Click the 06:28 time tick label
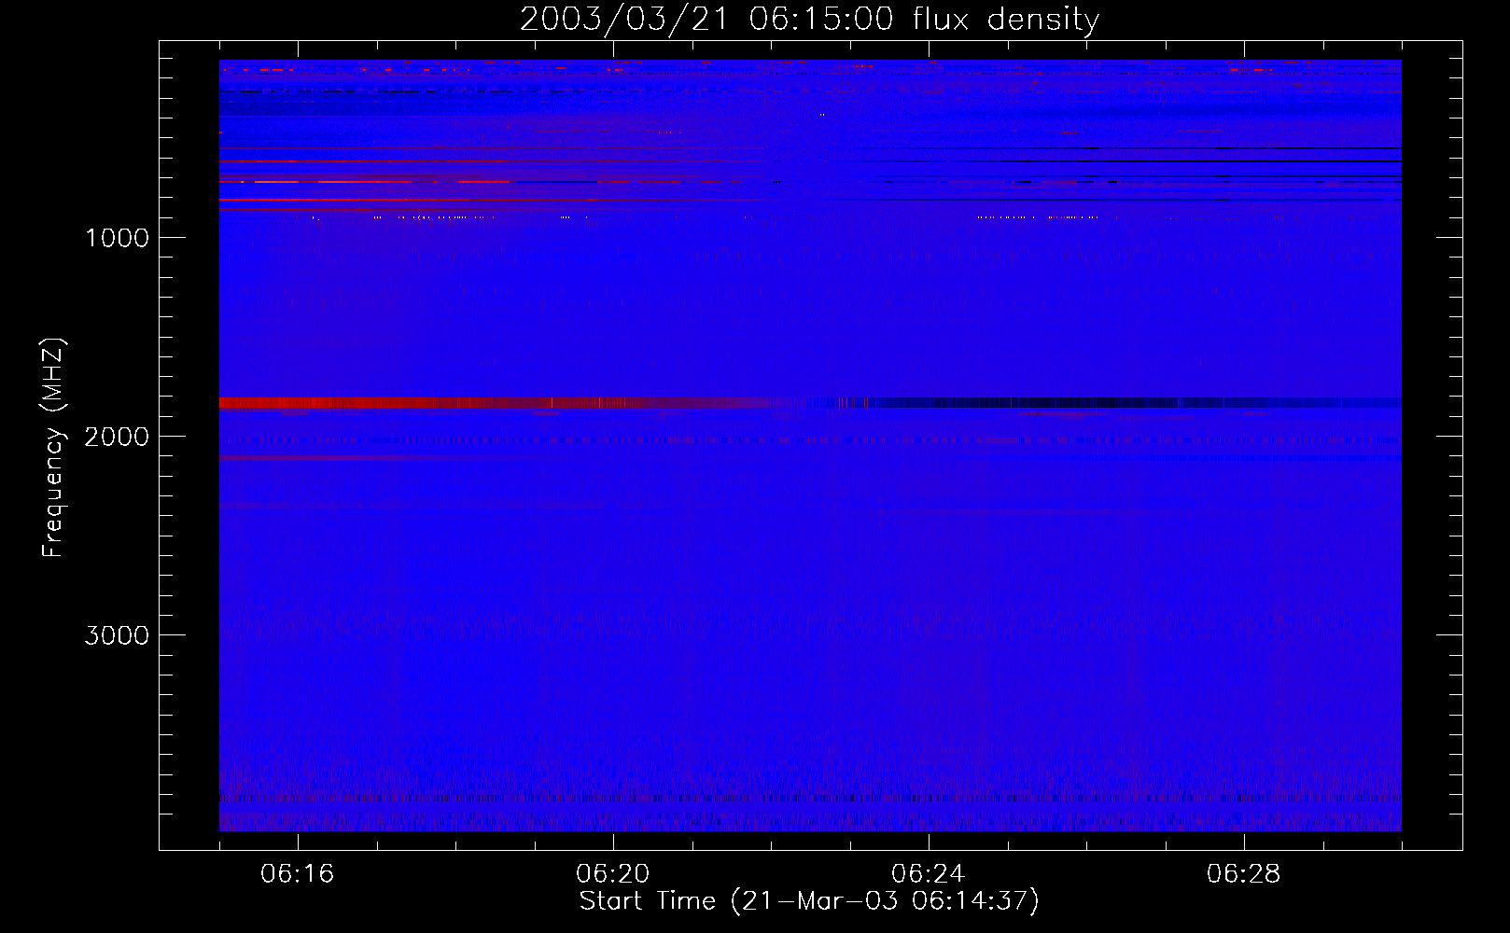1510x933 pixels. 1244,874
